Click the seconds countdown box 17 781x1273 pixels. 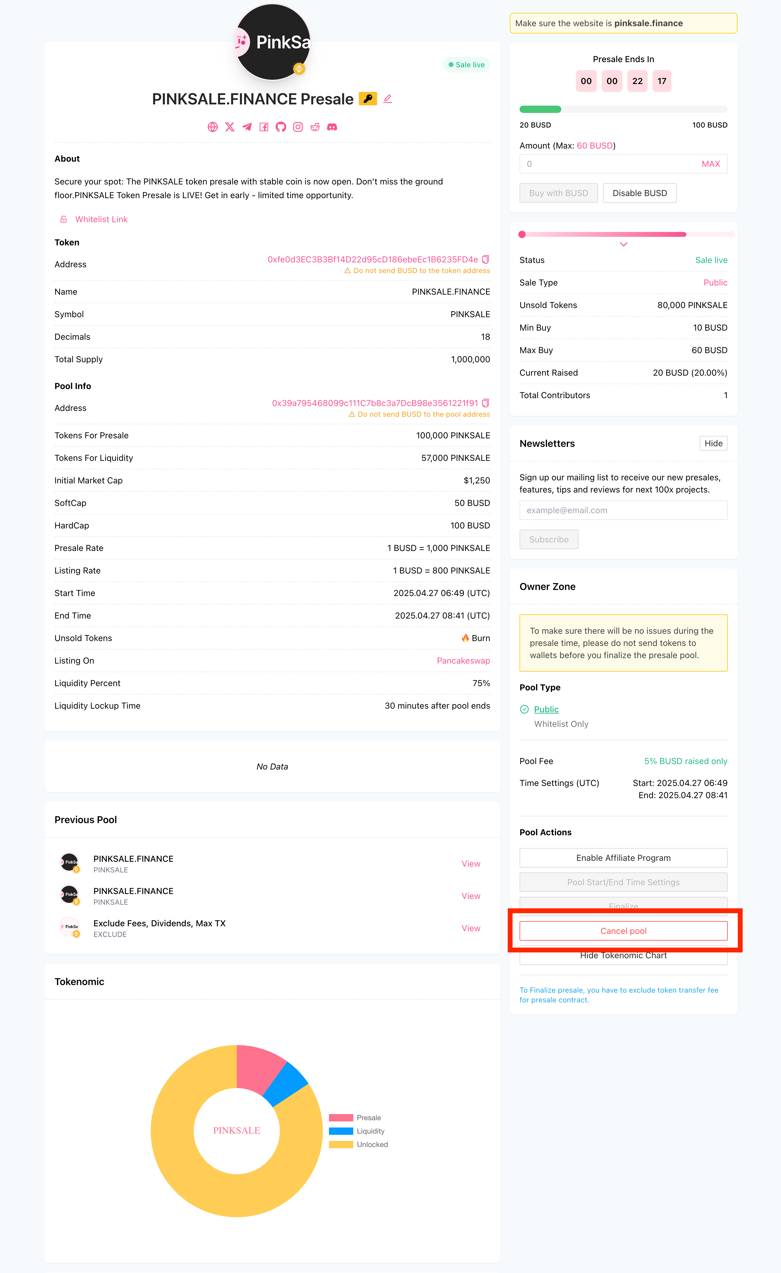click(x=662, y=81)
